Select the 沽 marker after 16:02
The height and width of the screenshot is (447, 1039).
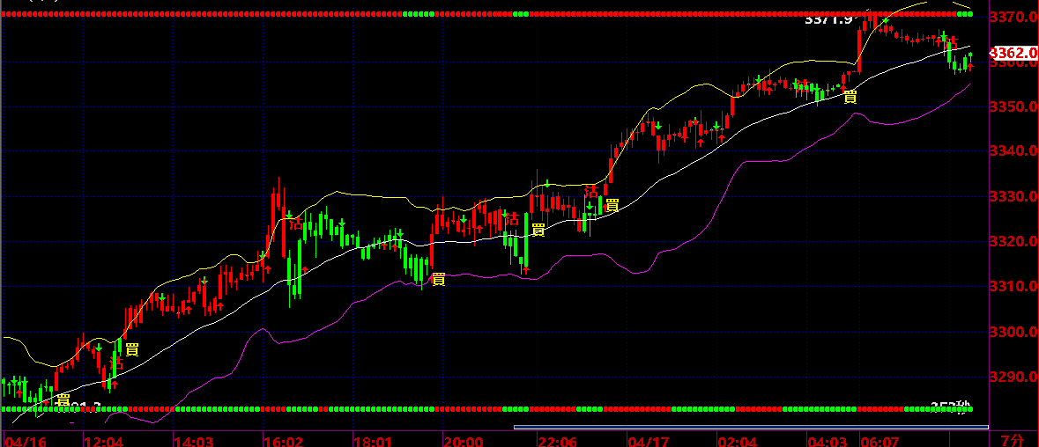coord(295,223)
